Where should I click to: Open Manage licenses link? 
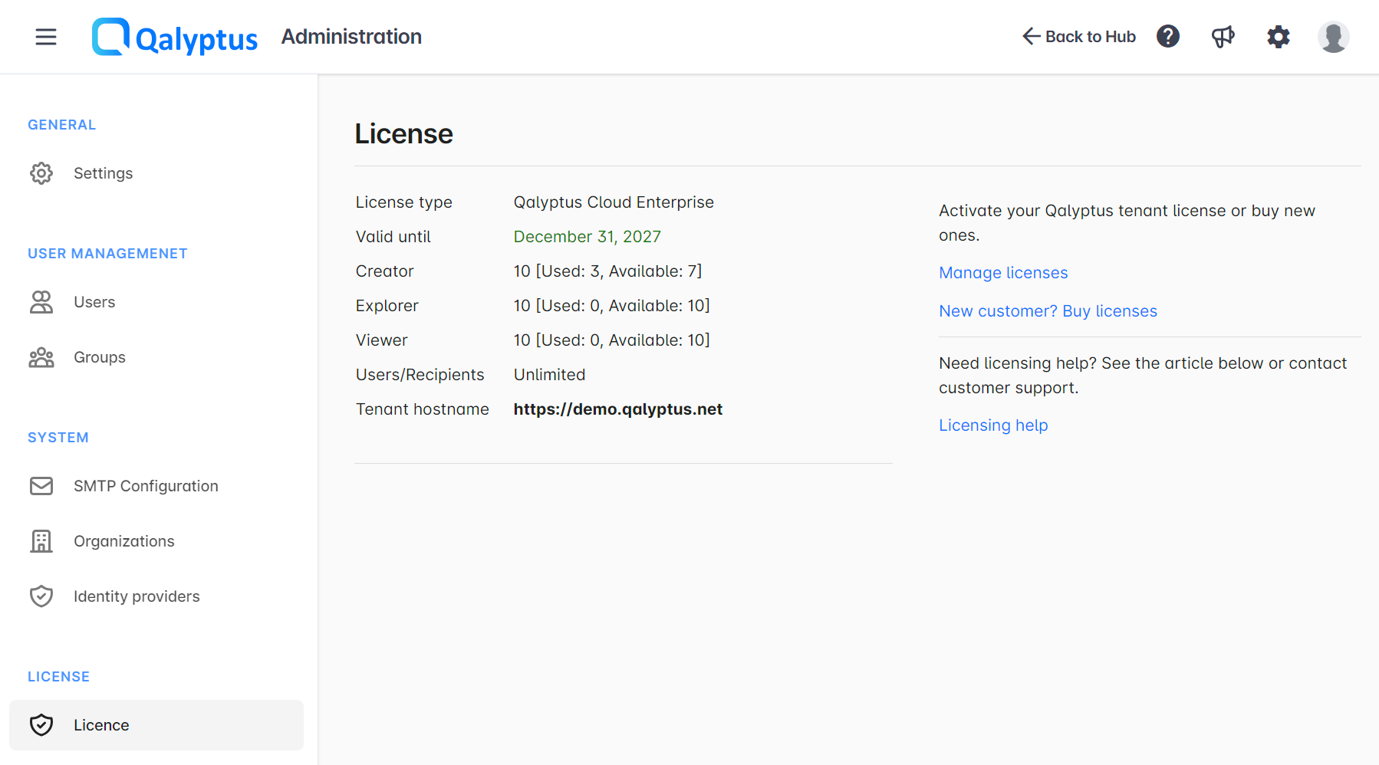tap(1002, 272)
